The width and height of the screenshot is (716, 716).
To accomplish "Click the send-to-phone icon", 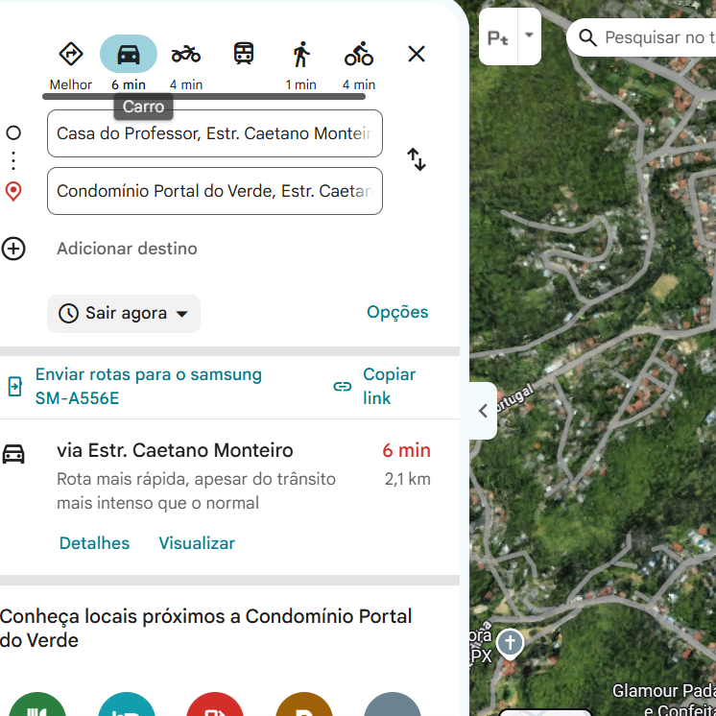I will 15,386.
